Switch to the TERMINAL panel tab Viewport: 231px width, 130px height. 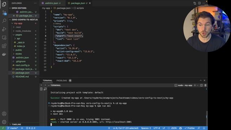point(47,81)
